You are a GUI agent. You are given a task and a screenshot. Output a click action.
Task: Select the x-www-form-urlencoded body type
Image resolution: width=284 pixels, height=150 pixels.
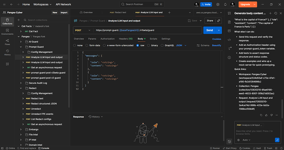[104, 45]
